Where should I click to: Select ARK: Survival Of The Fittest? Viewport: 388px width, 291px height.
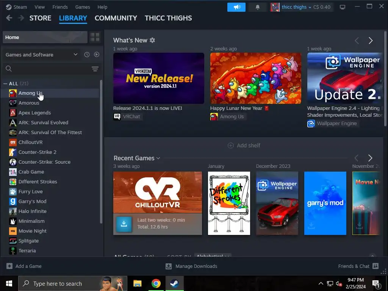(50, 132)
